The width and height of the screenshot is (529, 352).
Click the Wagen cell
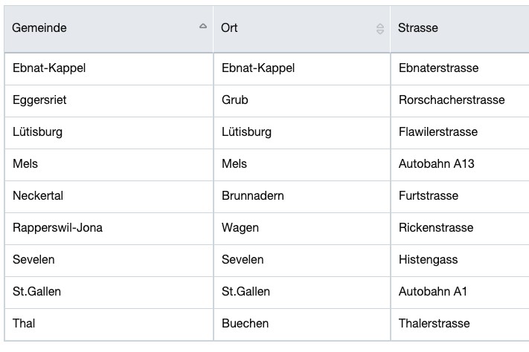click(301, 229)
